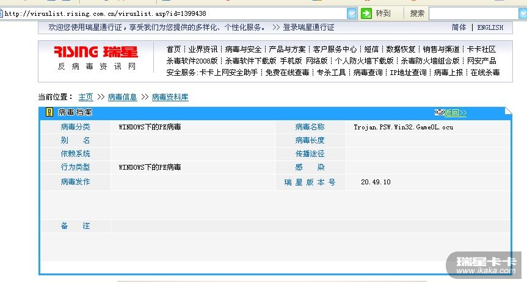
Task: Click the 转到 go button label
Action: pos(383,13)
